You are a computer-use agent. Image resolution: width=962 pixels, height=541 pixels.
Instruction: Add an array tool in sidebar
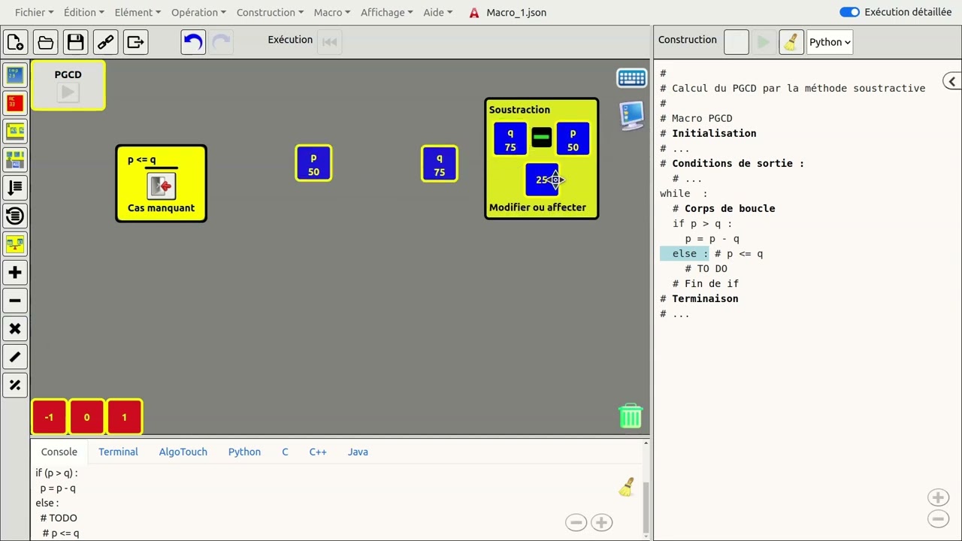click(x=15, y=131)
